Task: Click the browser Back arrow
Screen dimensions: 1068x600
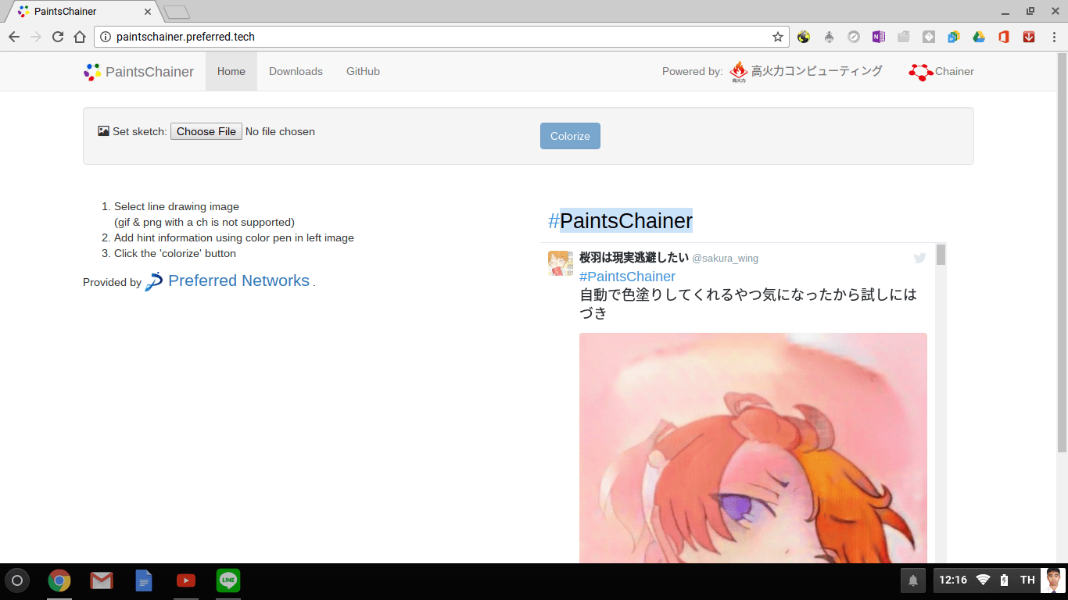Action: [14, 37]
